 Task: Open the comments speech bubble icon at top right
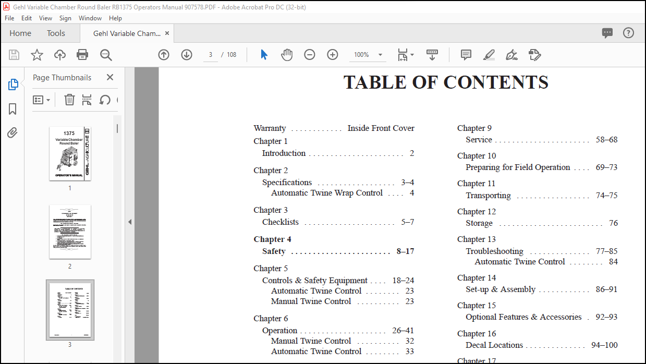pyautogui.click(x=607, y=33)
